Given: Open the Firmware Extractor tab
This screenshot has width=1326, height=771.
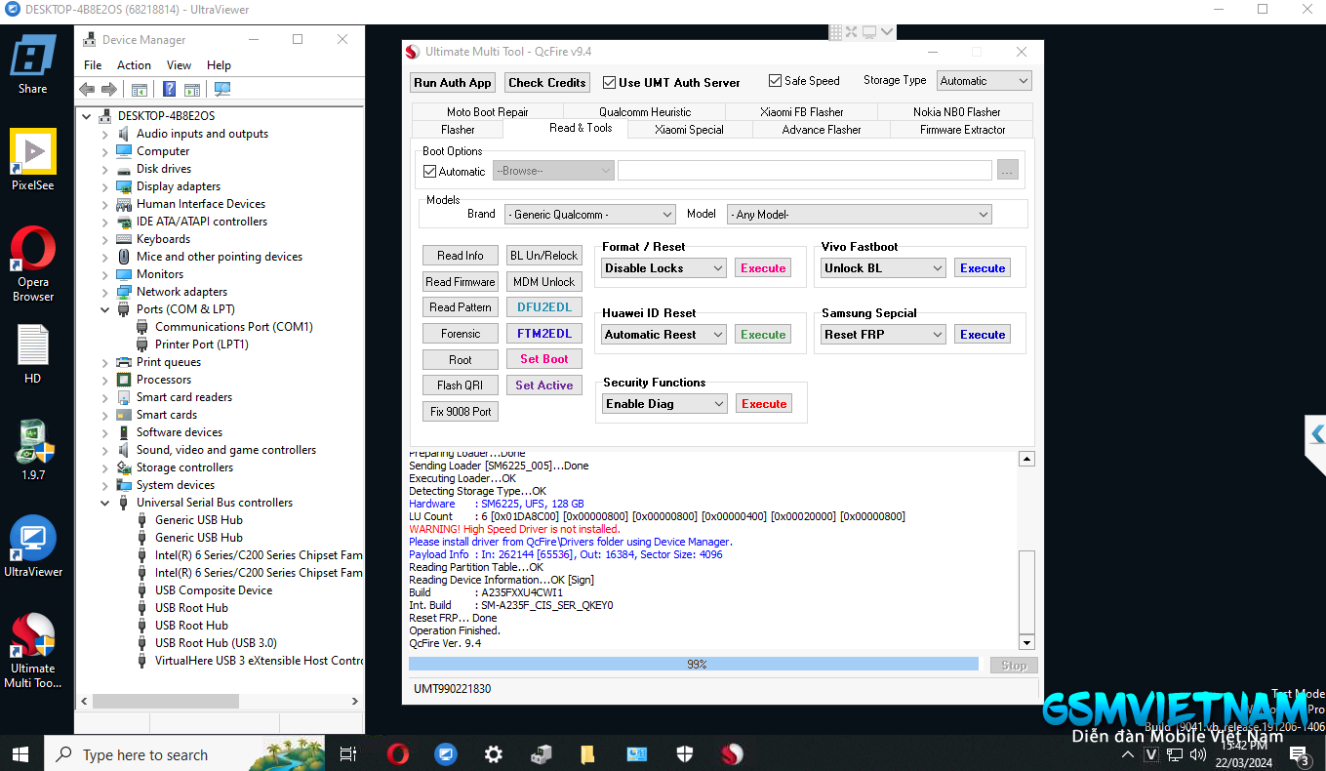Looking at the screenshot, I should 962,129.
